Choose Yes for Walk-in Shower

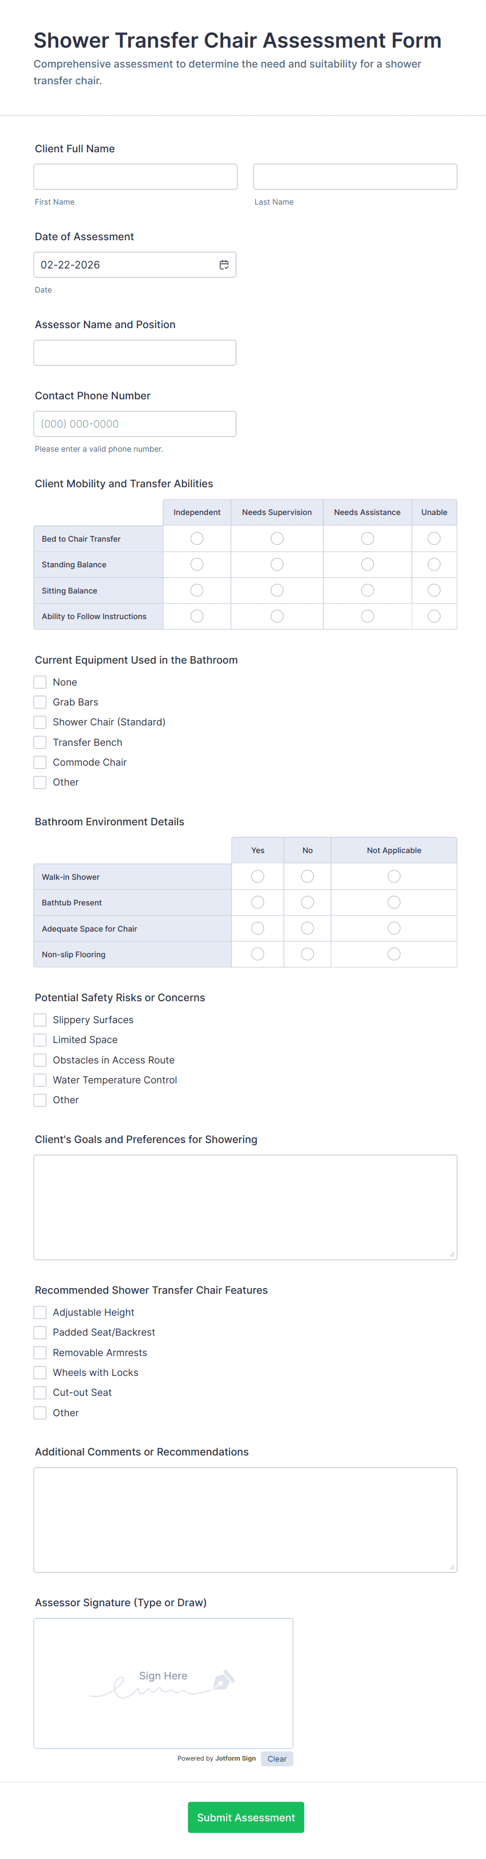[x=258, y=876]
